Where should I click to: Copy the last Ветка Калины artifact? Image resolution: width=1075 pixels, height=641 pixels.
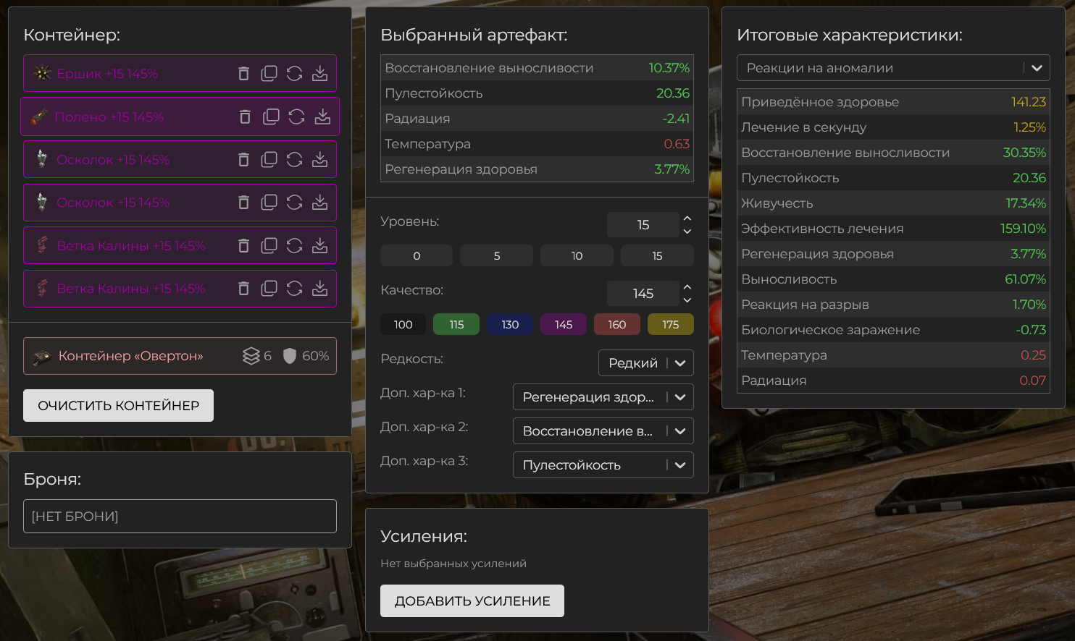[x=269, y=289]
